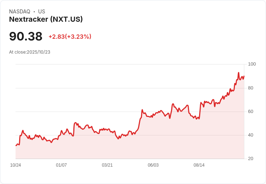Click the 10/24 x-axis date label
266x184 pixels.
[16, 165]
